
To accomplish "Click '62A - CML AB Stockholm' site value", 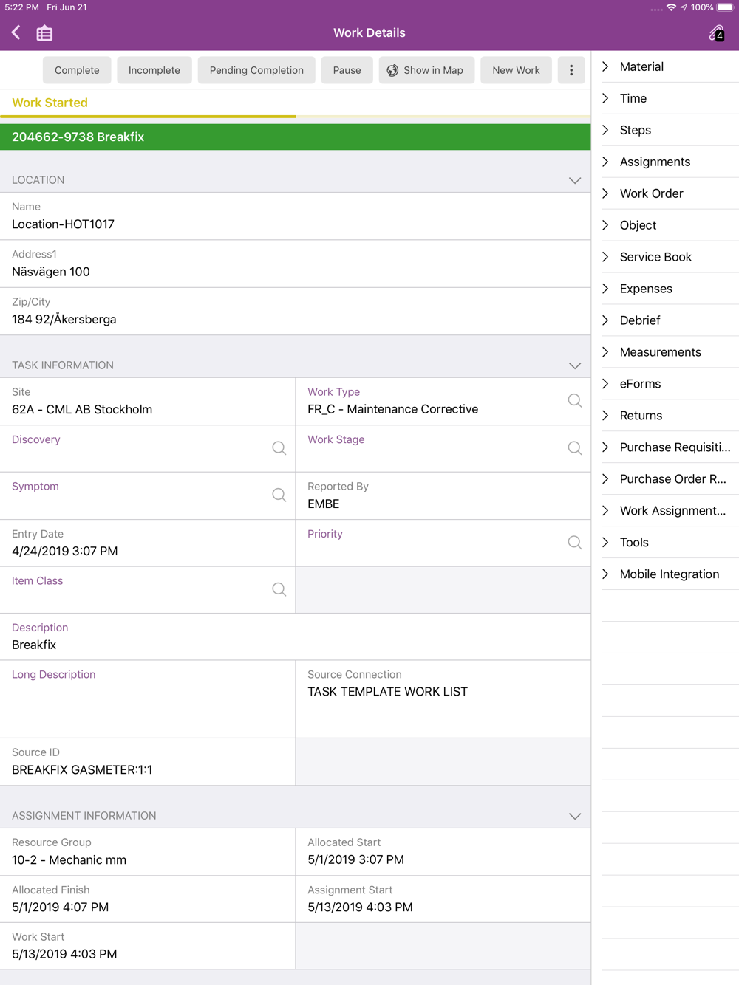I will pyautogui.click(x=82, y=410).
